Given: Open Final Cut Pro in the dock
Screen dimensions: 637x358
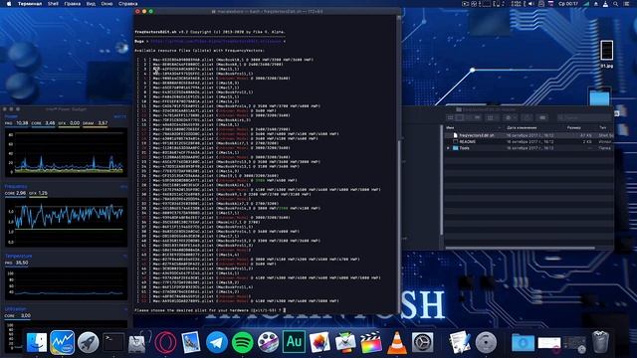Looking at the screenshot, I should (371, 342).
